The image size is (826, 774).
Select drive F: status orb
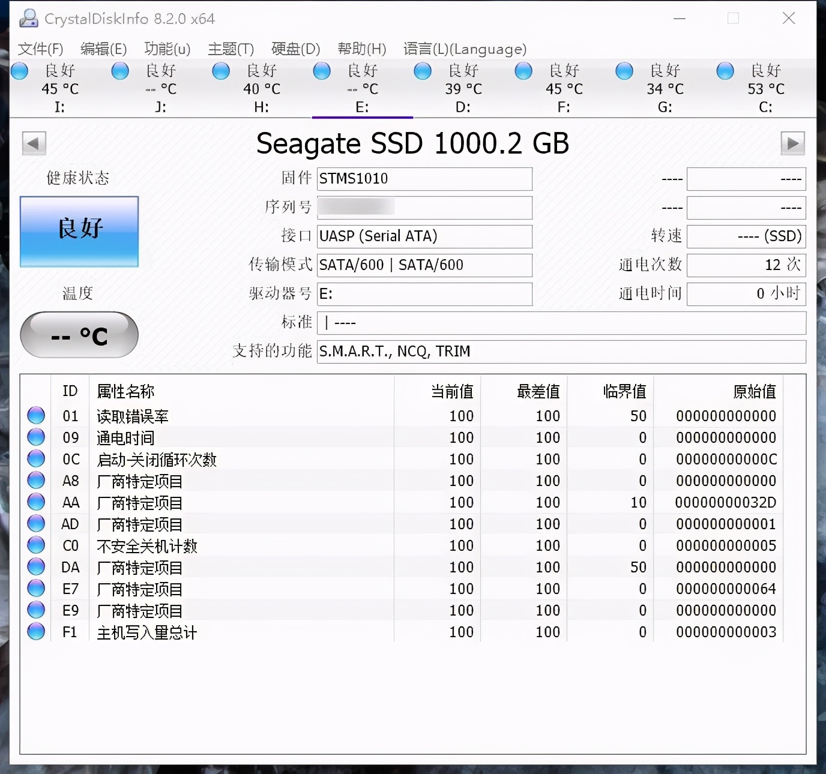point(524,71)
